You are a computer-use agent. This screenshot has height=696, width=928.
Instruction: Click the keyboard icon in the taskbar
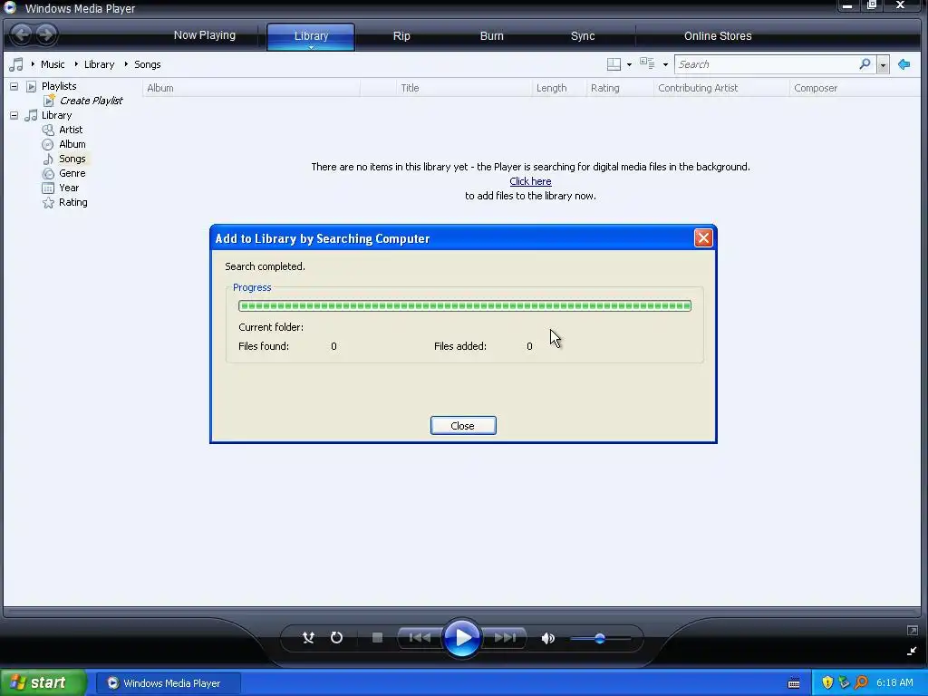794,683
